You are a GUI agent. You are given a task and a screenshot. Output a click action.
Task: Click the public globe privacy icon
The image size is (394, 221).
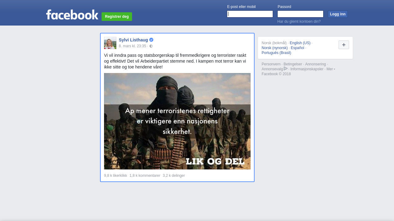(151, 46)
